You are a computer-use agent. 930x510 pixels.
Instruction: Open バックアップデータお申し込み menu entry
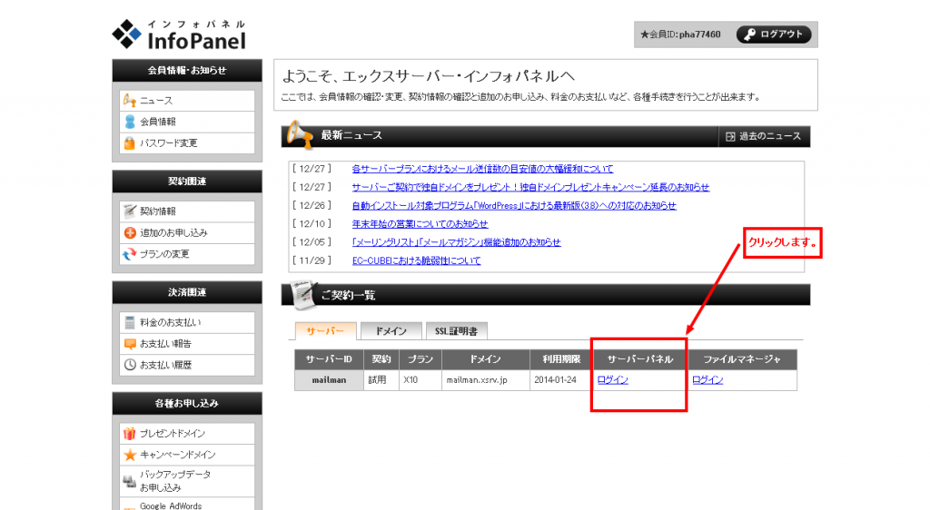click(187, 480)
